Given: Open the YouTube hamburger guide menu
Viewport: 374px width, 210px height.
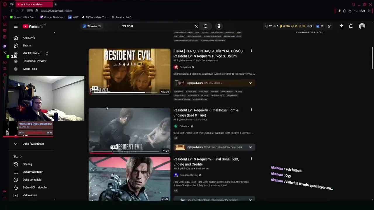Looking at the screenshot, I should coord(16,26).
